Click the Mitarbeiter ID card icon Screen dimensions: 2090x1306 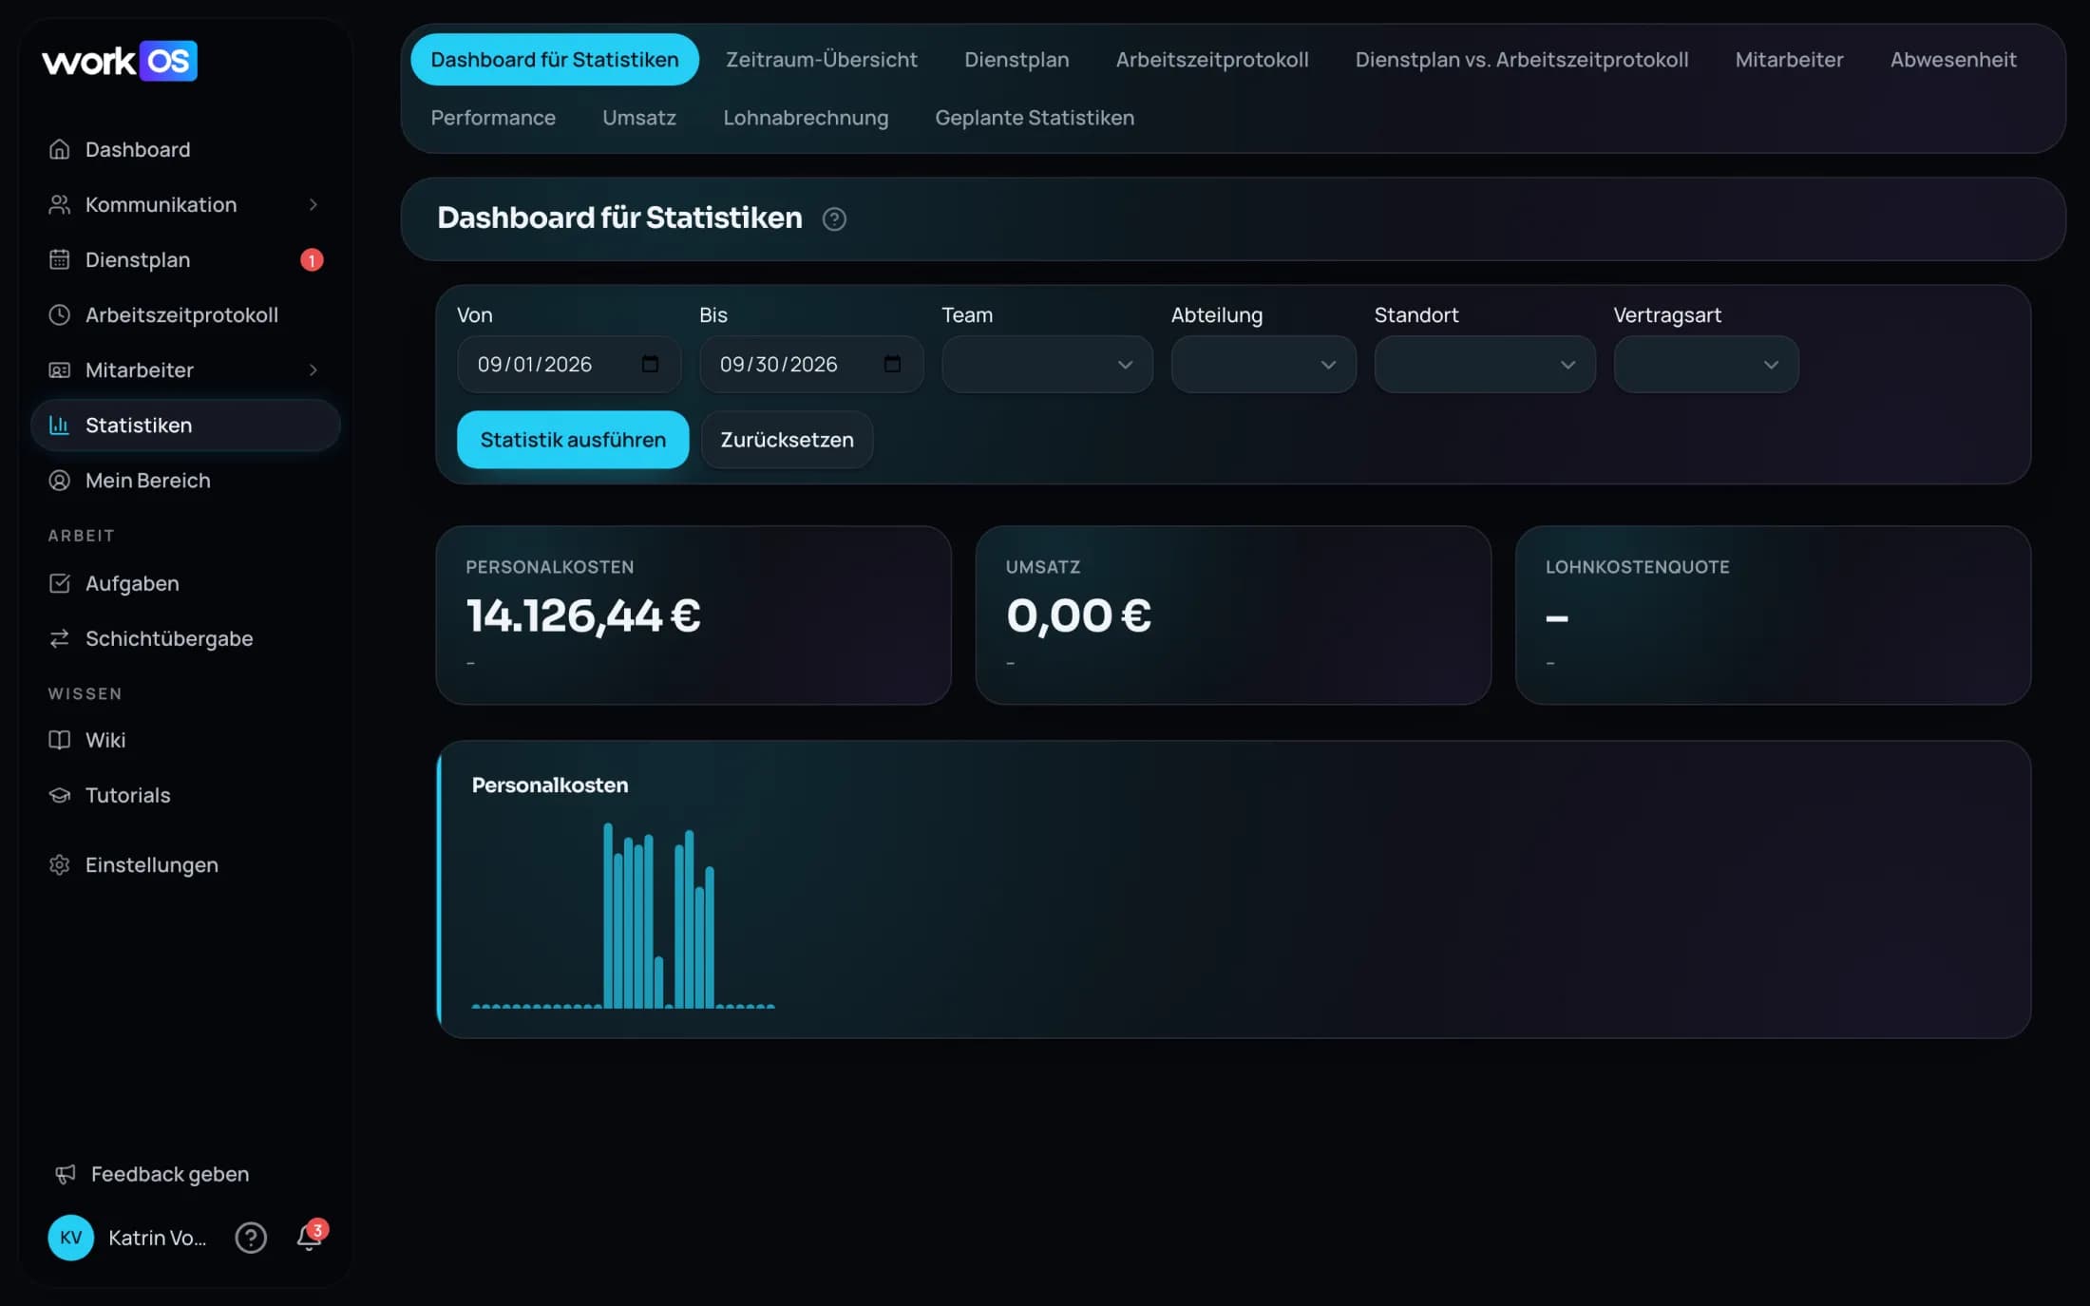pos(59,369)
